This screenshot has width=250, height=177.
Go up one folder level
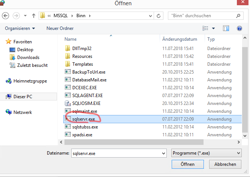(33, 16)
